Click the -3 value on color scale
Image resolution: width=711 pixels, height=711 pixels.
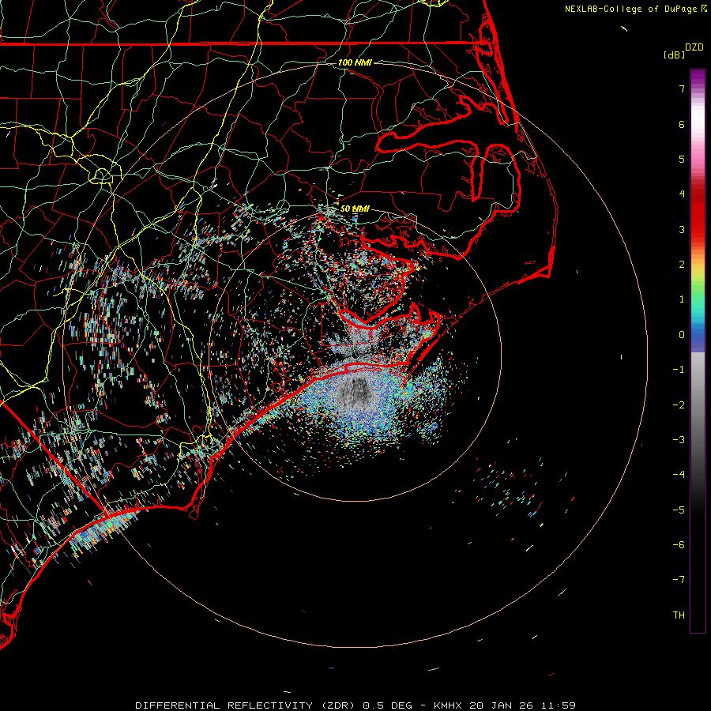[679, 440]
